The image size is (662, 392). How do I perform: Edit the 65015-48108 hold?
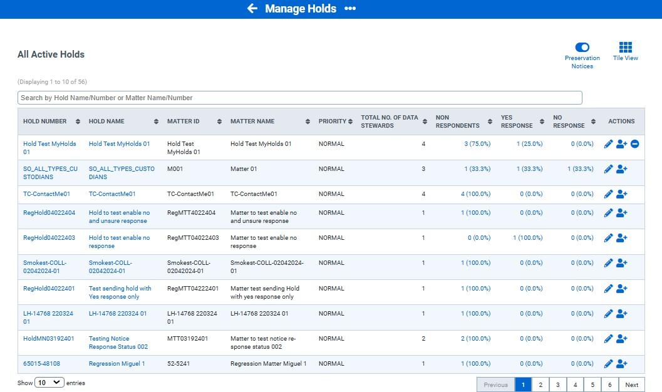[608, 364]
